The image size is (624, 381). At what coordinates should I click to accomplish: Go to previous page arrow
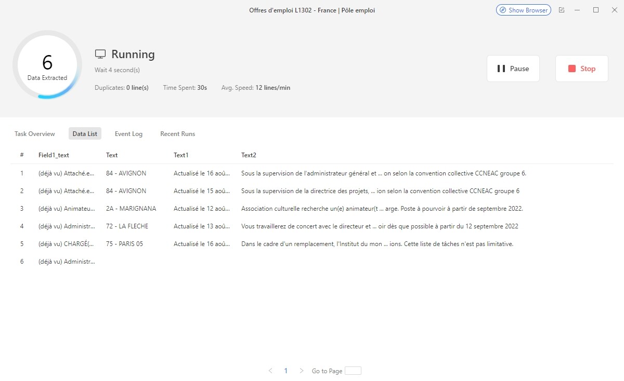tap(270, 371)
